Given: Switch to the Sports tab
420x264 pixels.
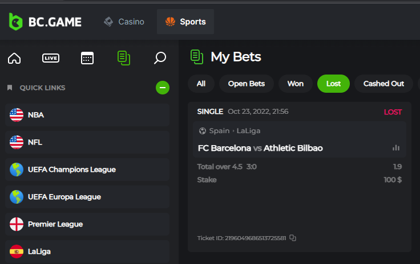Looking at the screenshot, I should click(185, 22).
